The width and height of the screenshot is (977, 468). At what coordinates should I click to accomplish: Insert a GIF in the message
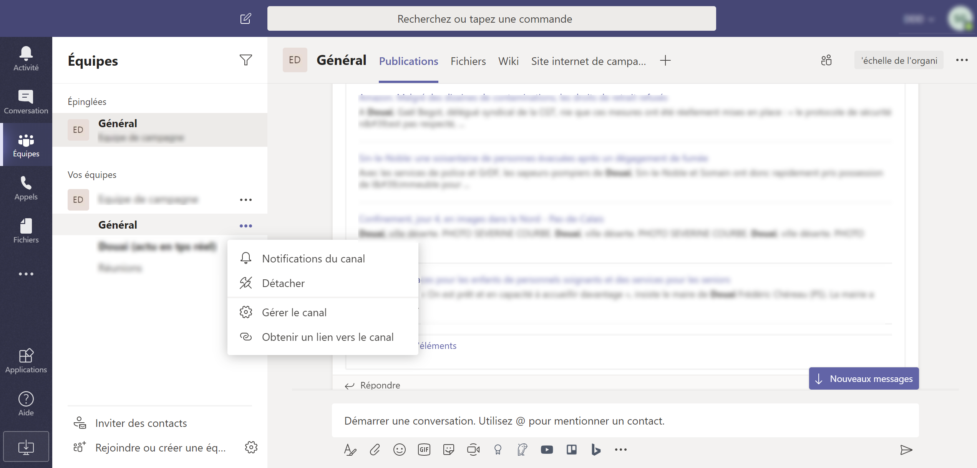pos(424,449)
